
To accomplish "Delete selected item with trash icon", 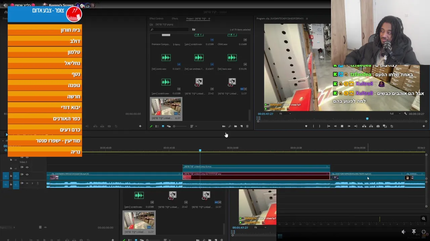I will (247, 126).
